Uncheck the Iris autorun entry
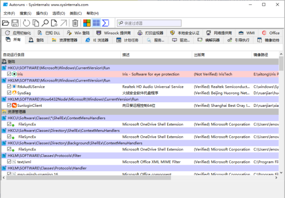 (9, 74)
